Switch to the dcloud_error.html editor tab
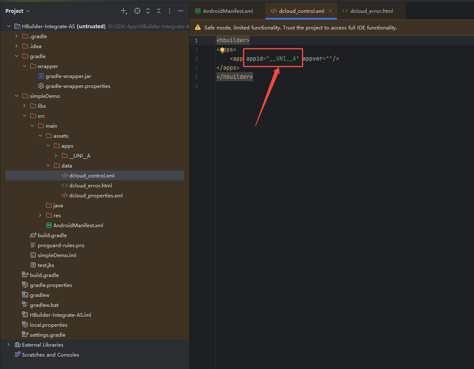The image size is (474, 369). (371, 11)
